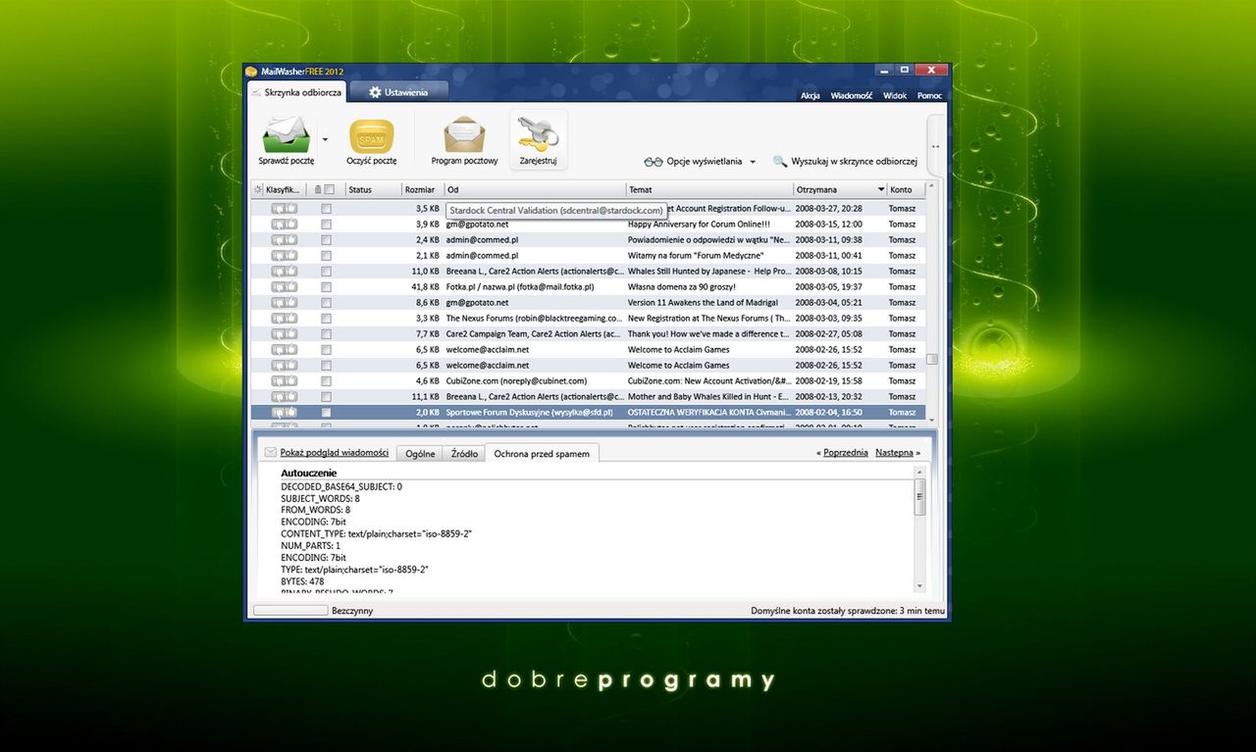The height and width of the screenshot is (752, 1256).
Task: Click the classification sun icon in header
Action: (258, 189)
